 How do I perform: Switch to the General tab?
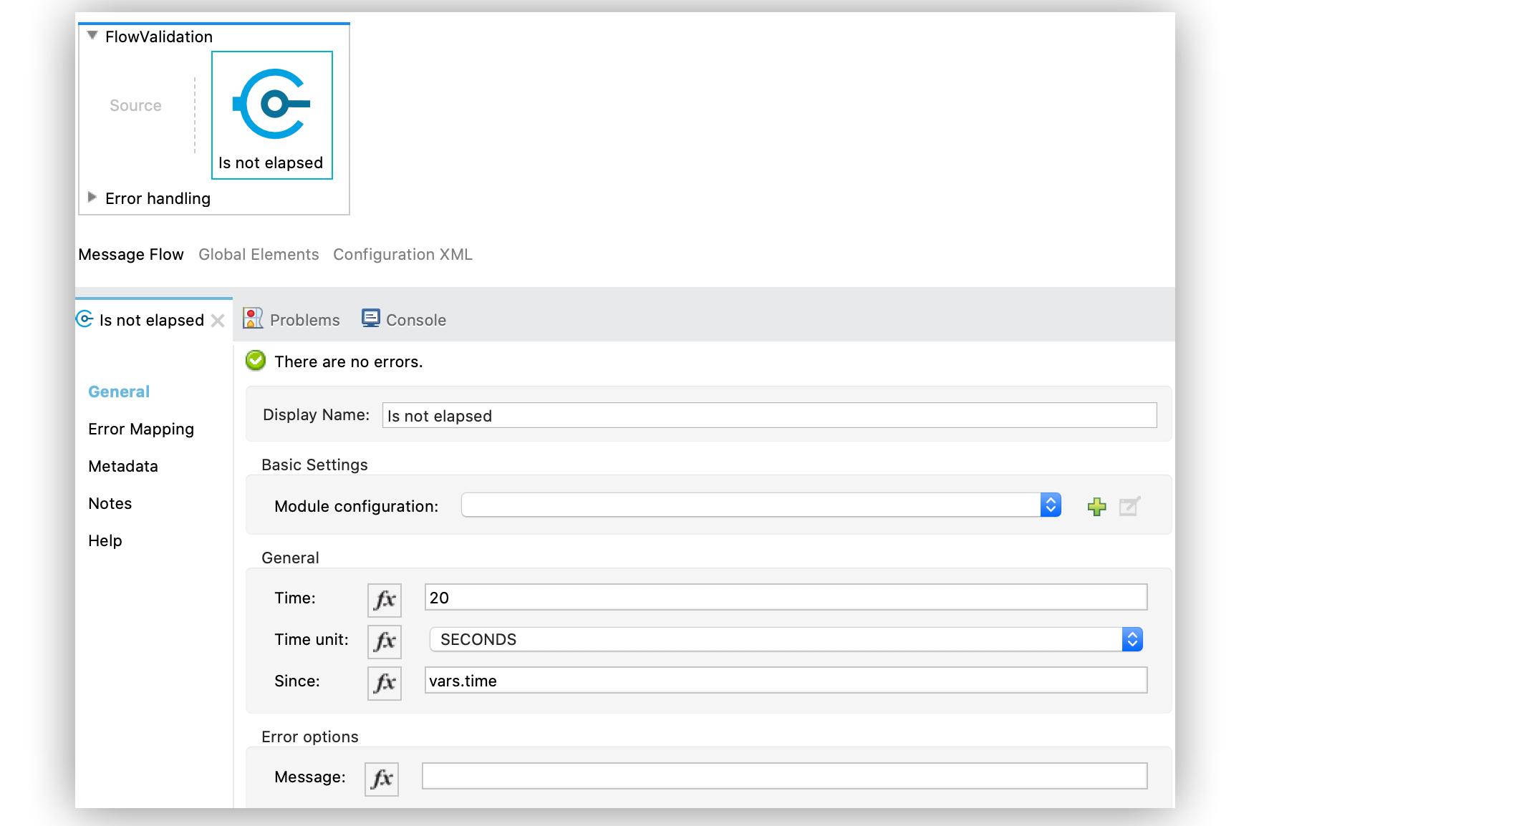(x=118, y=392)
